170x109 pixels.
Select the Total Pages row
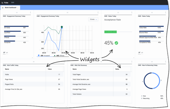click(x=101, y=75)
